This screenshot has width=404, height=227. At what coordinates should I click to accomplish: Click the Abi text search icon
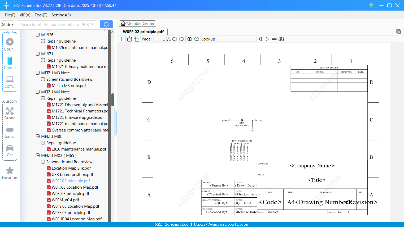274,39
